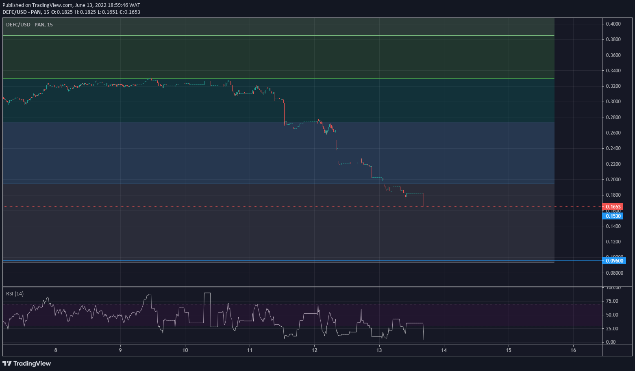
Task: Click date 12 on the time axis
Action: 314,350
